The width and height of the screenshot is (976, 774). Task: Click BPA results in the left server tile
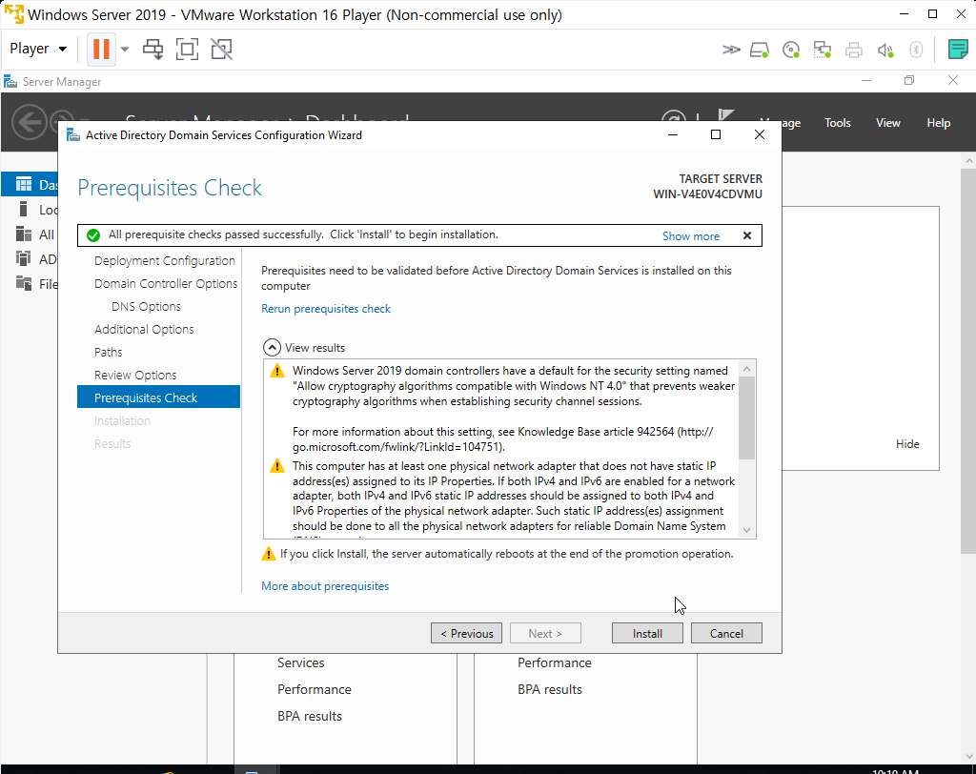[310, 716]
